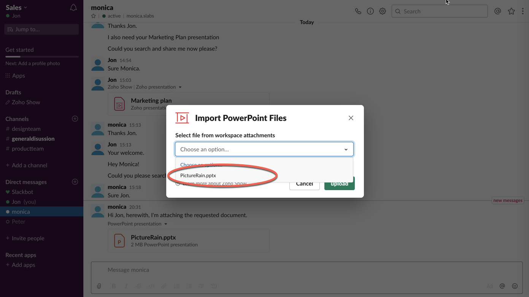Image resolution: width=529 pixels, height=297 pixels.
Task: Expand the Choose an option dropdown
Action: tap(264, 149)
